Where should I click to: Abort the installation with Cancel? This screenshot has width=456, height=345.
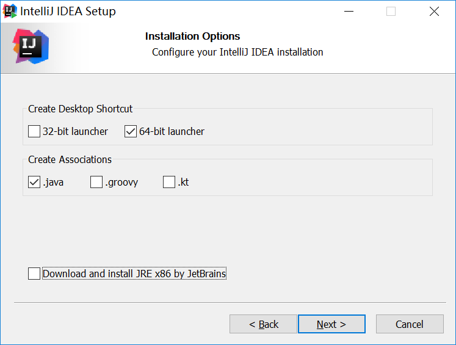(x=410, y=324)
